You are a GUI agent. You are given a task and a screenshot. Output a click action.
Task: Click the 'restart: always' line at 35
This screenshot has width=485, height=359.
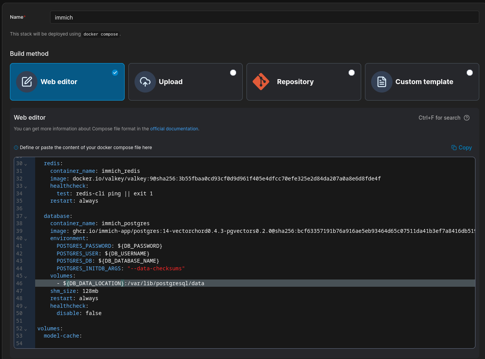click(74, 201)
